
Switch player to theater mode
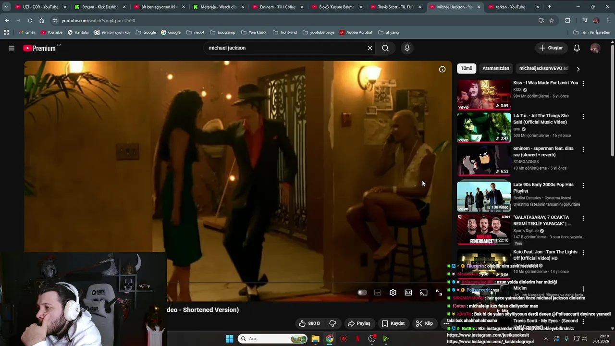point(408,292)
